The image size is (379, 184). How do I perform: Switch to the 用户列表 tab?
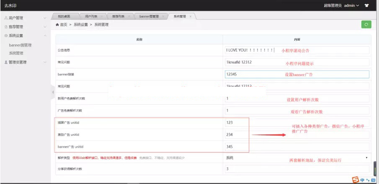coord(91,16)
